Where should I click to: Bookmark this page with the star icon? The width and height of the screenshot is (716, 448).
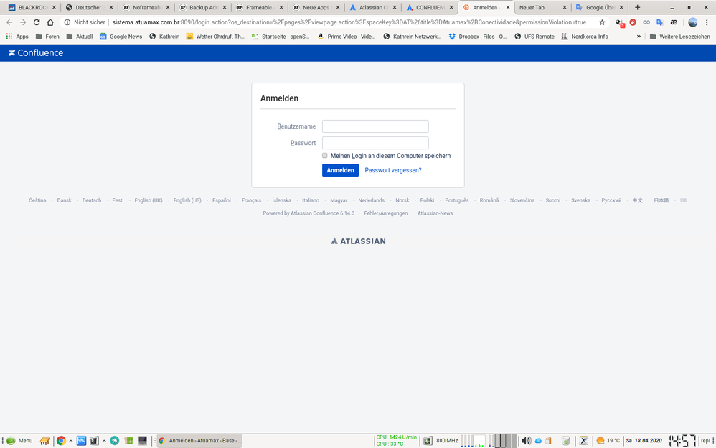coord(602,22)
